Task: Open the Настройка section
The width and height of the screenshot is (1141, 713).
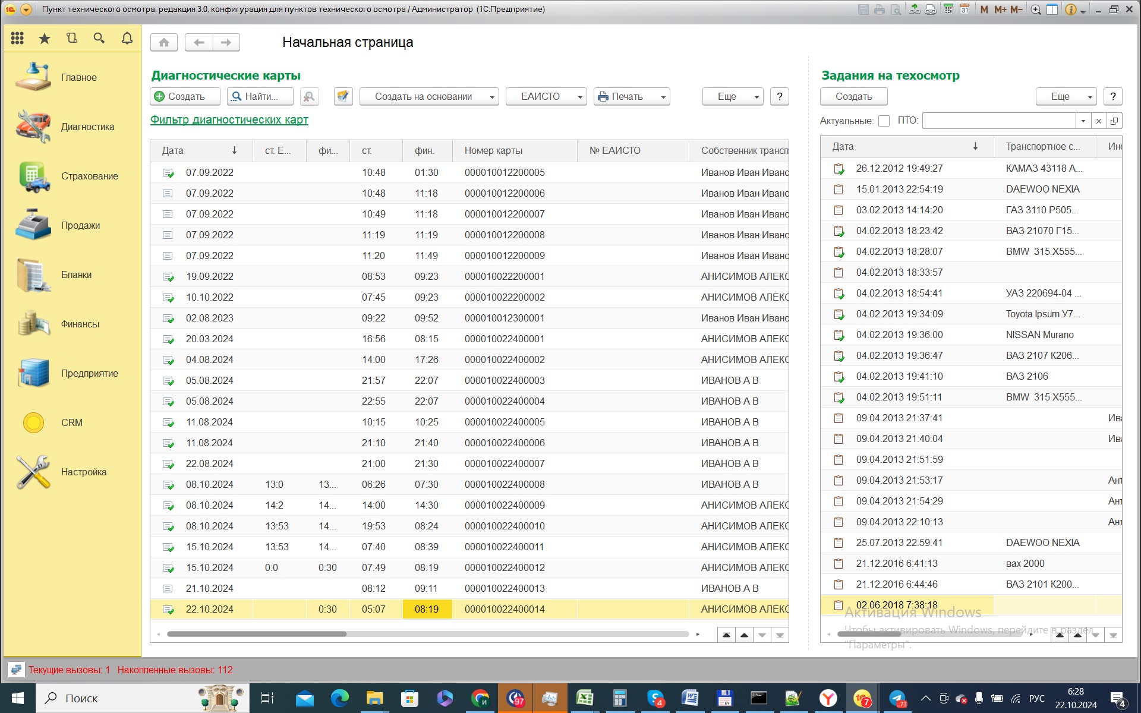Action: point(71,472)
